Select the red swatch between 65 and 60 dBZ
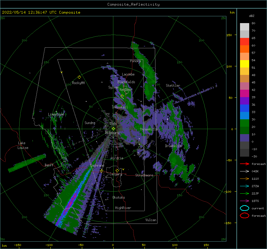Screen dimensions: 267x249 [x=244, y=42]
